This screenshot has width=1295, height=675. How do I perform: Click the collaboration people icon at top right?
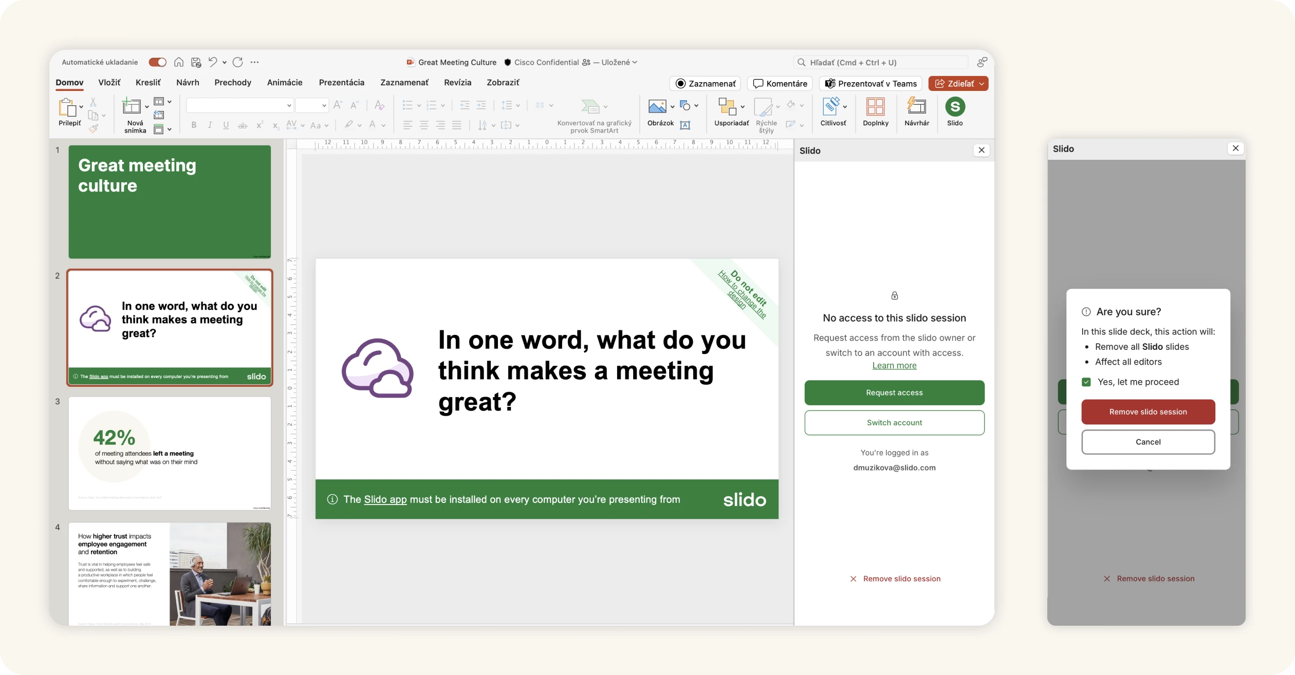click(982, 62)
